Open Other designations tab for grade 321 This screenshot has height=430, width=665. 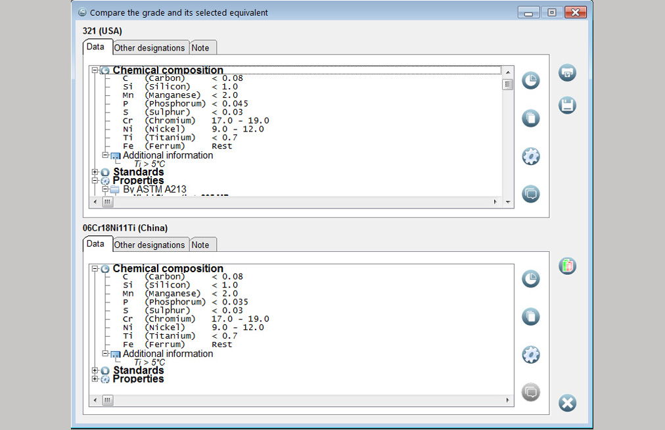(150, 48)
